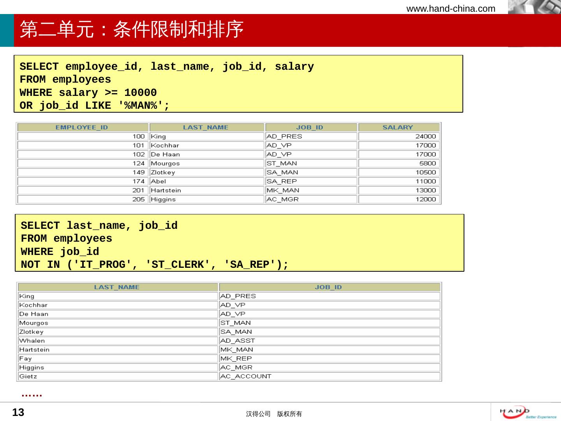Image resolution: width=561 pixels, height=421 pixels.
Task: Click LAST_NAME header in the four-column table
Action: click(x=206, y=127)
